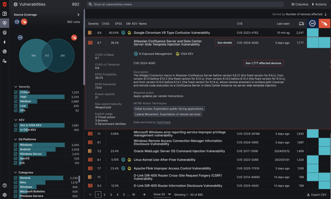Click the KEV flame icon for Google Chromium vulnerability
Image resolution: width=331 pixels, height=199 pixels.
pyautogui.click(x=130, y=33)
